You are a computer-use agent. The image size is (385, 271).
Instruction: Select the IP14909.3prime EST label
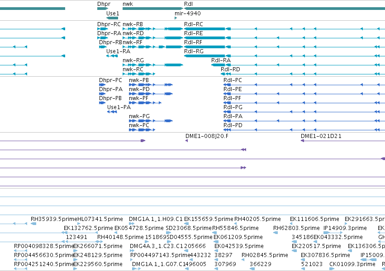pyautogui.click(x=345, y=228)
